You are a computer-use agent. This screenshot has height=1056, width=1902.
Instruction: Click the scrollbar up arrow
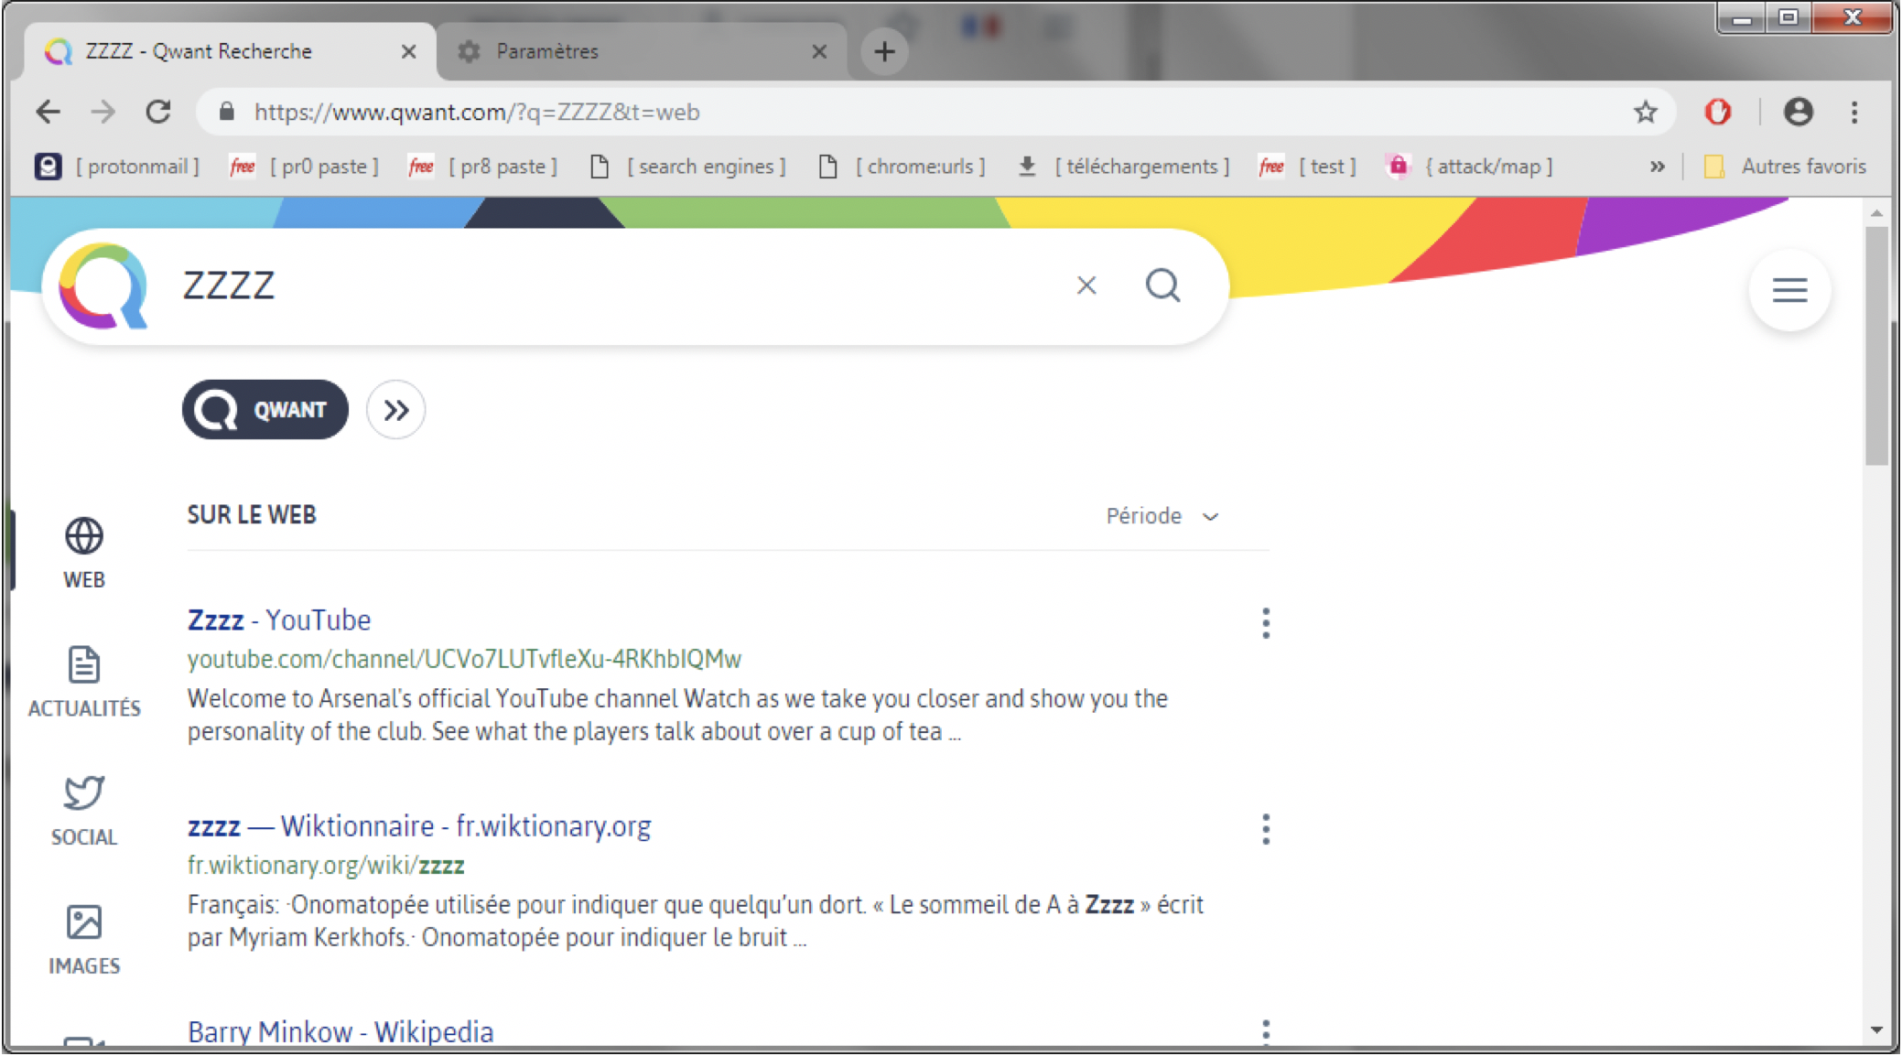point(1876,212)
